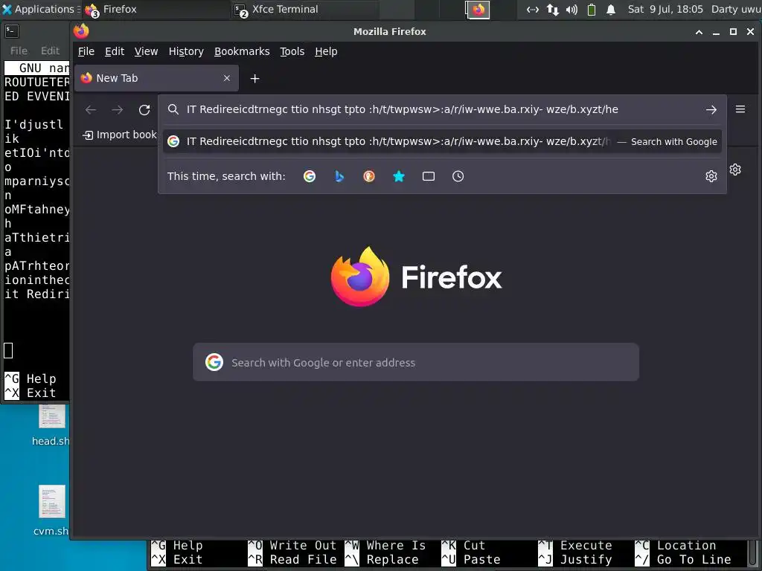Reload the current page
The image size is (762, 571).
pyautogui.click(x=144, y=110)
